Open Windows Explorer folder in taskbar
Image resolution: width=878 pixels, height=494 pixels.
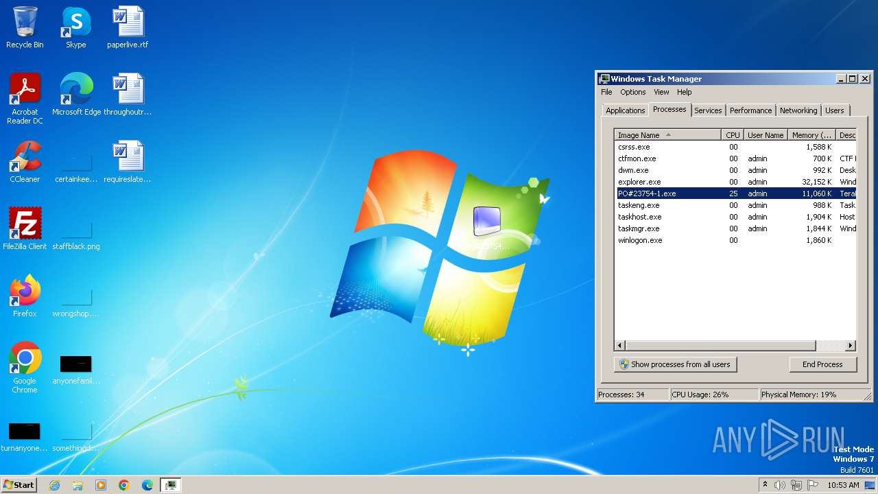[78, 485]
